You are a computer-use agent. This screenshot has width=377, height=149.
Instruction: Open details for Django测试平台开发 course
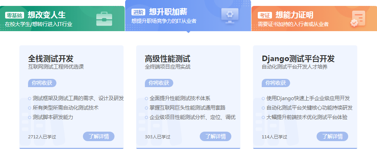(x=332, y=136)
